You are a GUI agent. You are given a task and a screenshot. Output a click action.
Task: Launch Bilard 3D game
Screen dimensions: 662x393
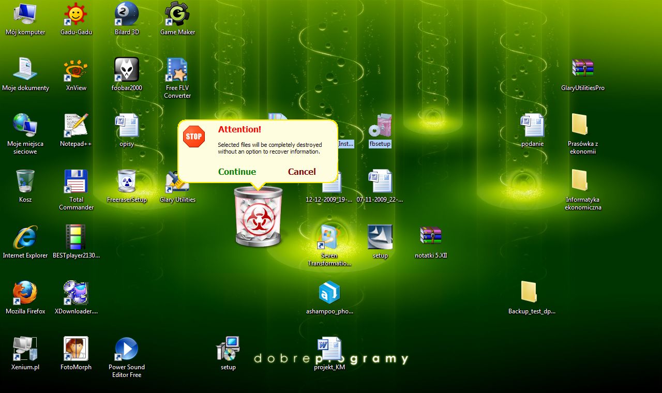pyautogui.click(x=127, y=14)
